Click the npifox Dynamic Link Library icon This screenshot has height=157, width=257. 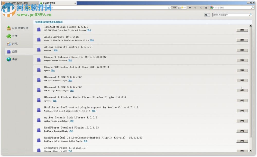click(39, 120)
